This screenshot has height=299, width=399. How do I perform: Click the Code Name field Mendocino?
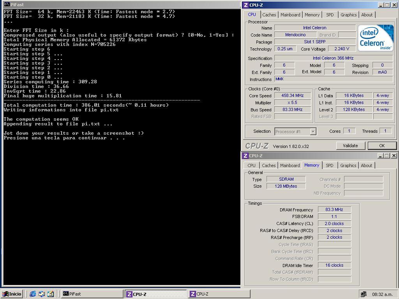click(x=295, y=35)
